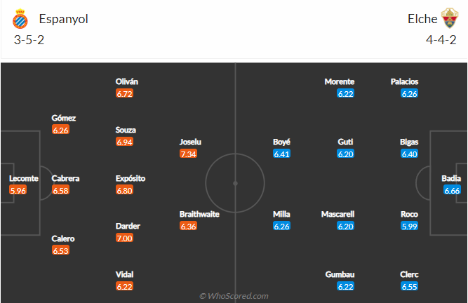Click Souza's 6.94 rating badge
This screenshot has width=468, height=303.
[x=124, y=142]
